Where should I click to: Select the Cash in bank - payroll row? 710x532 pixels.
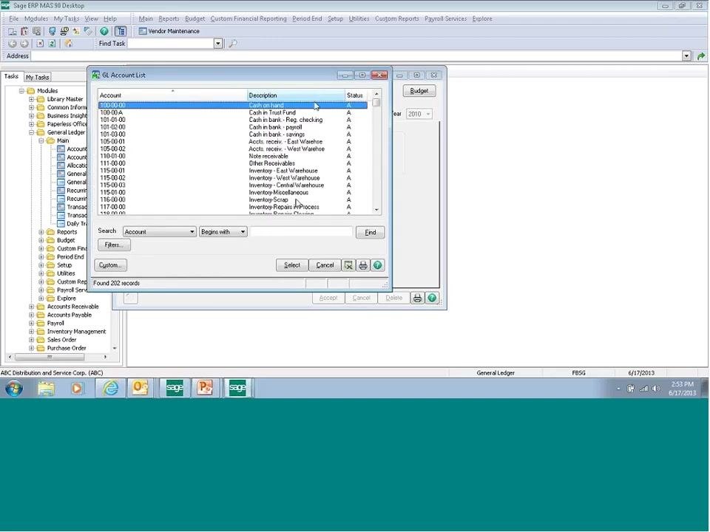pos(233,127)
